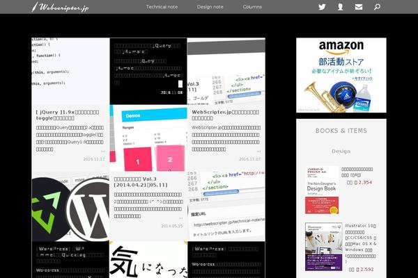The height and width of the screenshot is (278, 418).
Task: Select date 2016.11.17 text
Action: 94,159
